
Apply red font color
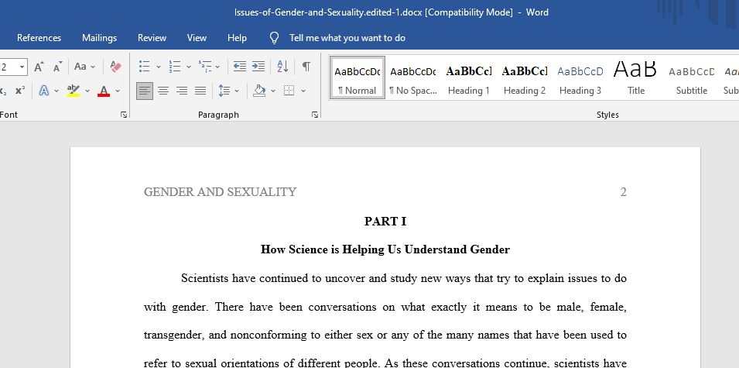click(104, 91)
